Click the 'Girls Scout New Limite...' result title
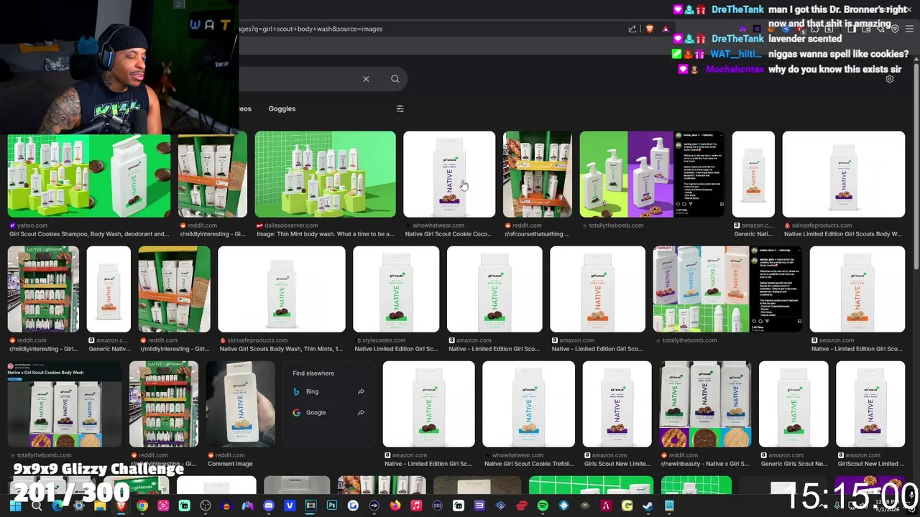 click(x=617, y=464)
